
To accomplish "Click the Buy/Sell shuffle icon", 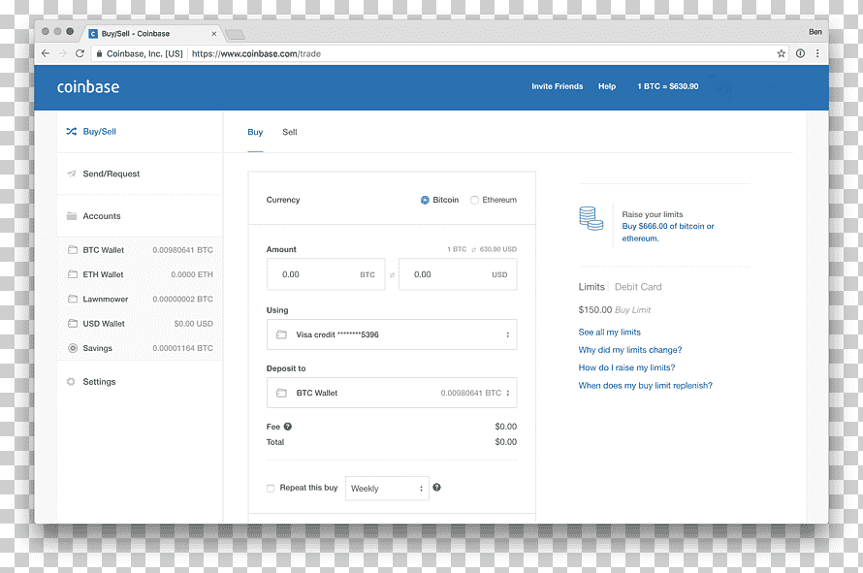I will tap(72, 132).
